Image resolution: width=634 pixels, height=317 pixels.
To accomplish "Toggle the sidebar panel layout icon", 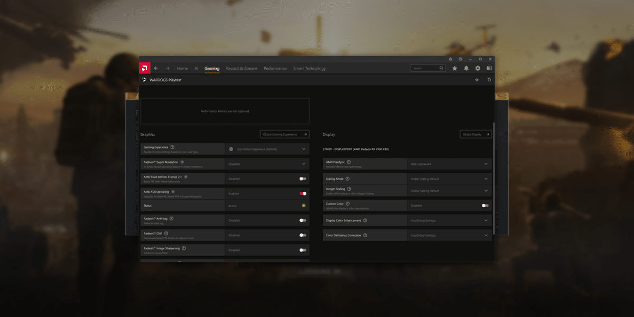I will point(489,68).
